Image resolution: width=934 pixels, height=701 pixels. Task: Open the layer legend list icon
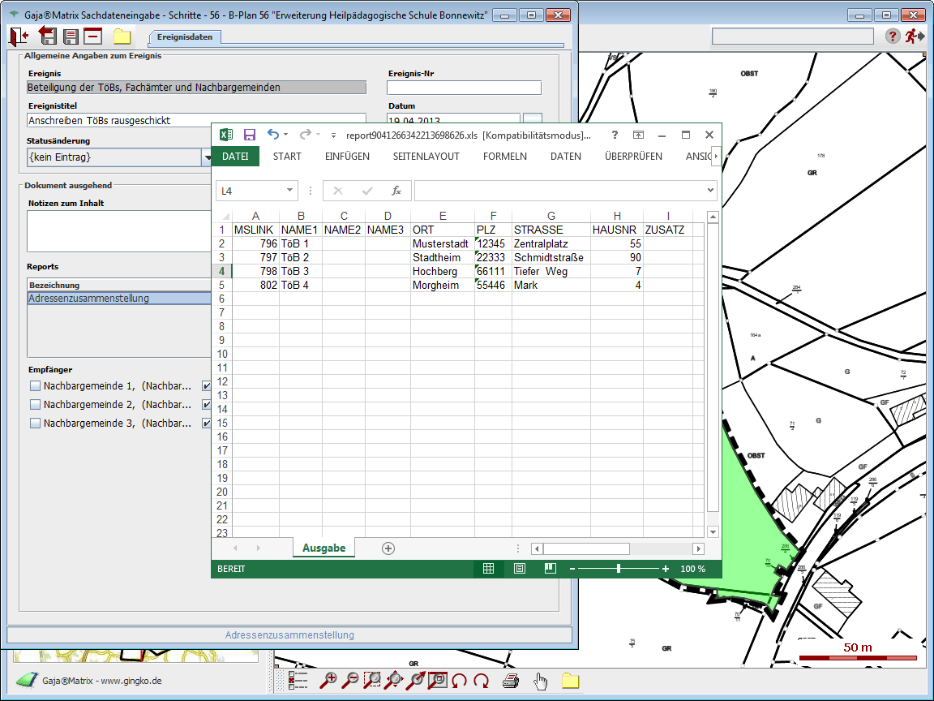pyautogui.click(x=298, y=681)
